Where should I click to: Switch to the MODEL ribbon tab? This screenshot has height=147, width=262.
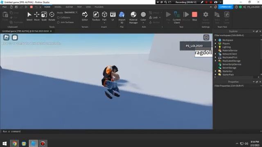58,7
